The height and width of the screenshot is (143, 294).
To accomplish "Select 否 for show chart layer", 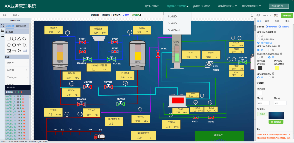I will tap(270, 77).
